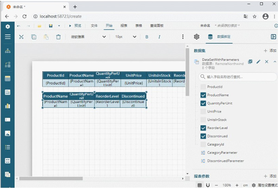Open the 文件 menu

94,25
